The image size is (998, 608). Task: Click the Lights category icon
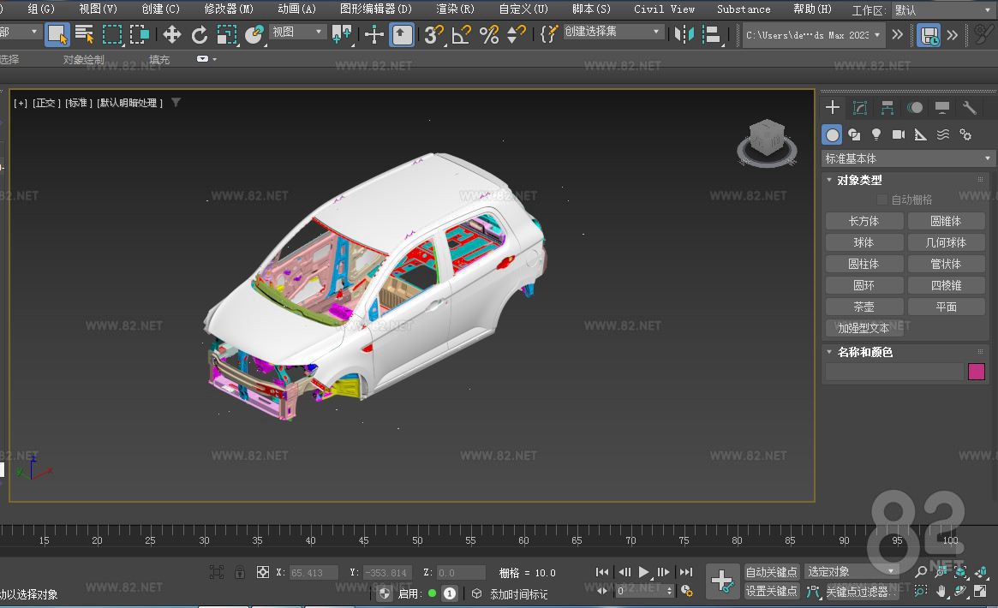(x=875, y=134)
